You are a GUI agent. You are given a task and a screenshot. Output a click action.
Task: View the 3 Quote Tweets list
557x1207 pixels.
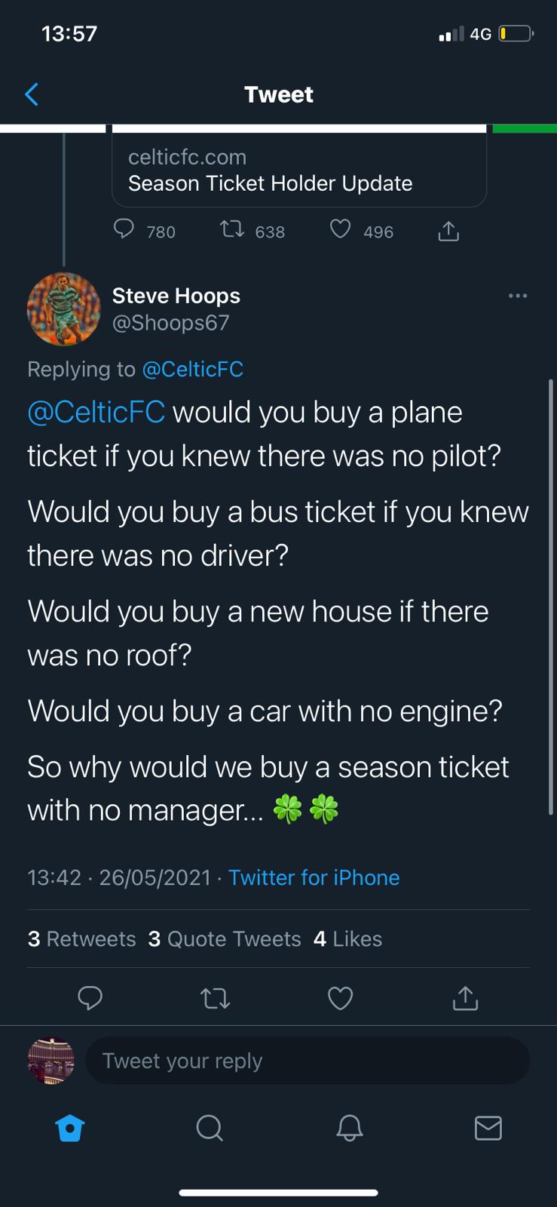(x=225, y=938)
